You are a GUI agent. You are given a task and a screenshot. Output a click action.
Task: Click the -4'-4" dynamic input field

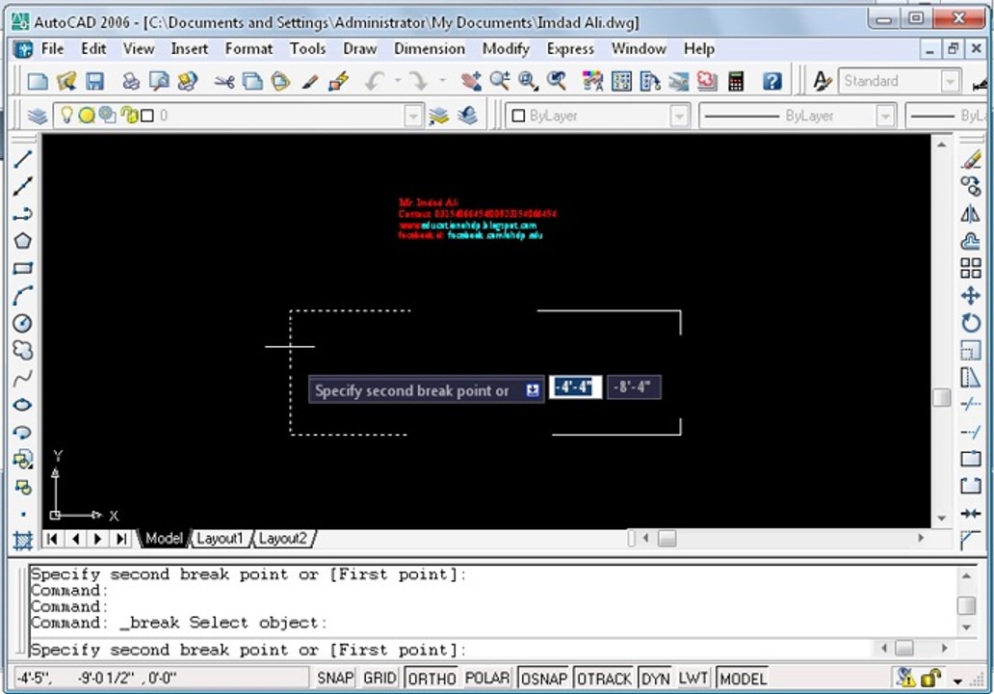[575, 387]
